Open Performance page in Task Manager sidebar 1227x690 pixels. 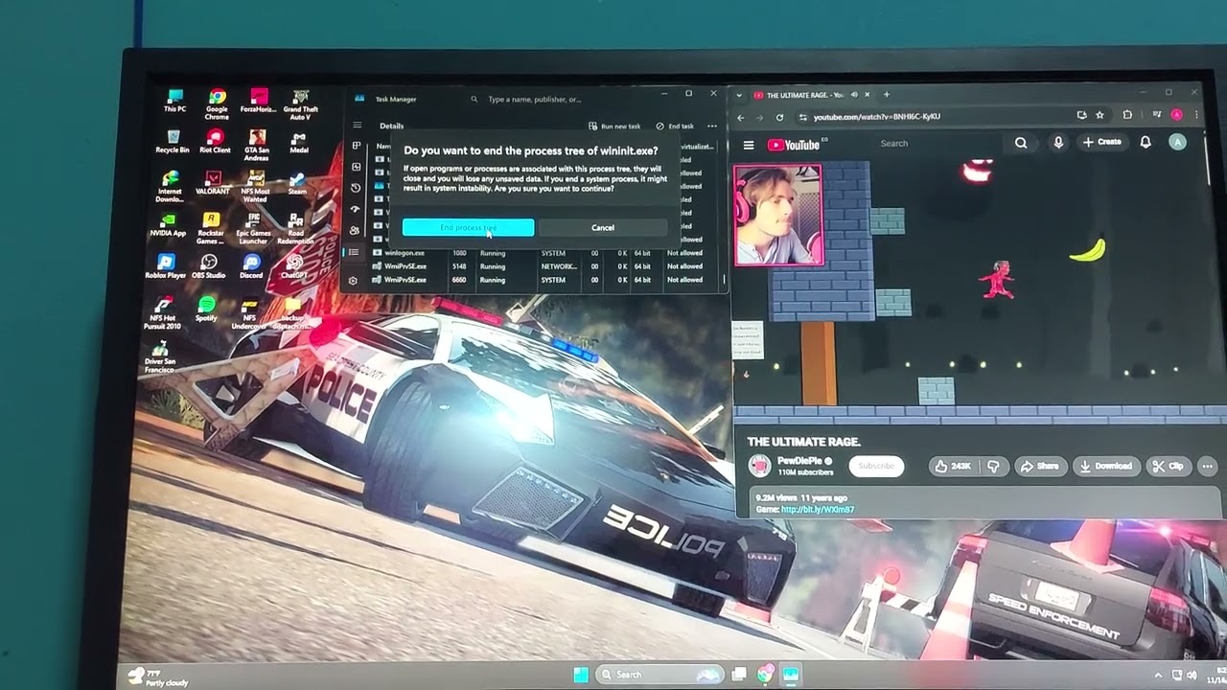click(356, 167)
